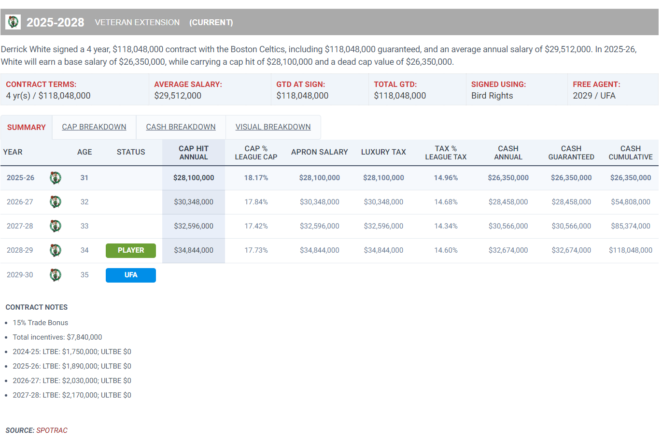Screen dimensions: 662x442
Task: Click the Celtics logo in the contract header
Action: coord(13,22)
